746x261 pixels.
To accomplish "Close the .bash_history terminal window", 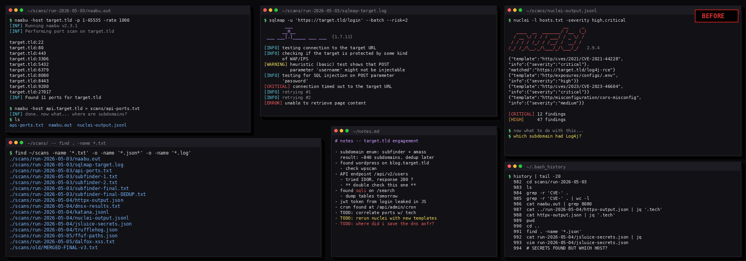I will coord(510,166).
